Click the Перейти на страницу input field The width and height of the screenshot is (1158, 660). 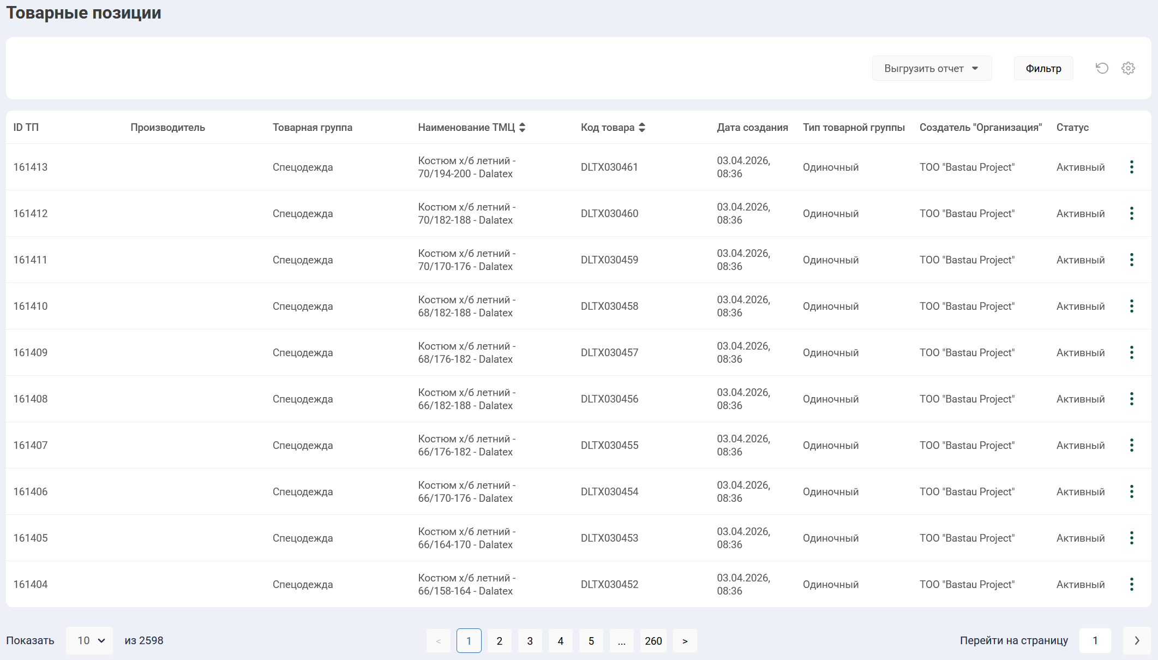click(x=1095, y=640)
